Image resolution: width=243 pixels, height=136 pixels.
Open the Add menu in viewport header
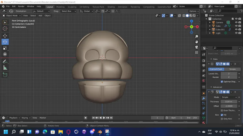(40, 15)
